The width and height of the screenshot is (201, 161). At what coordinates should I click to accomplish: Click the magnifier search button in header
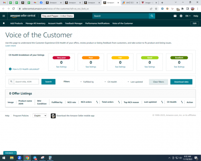[x=152, y=16]
